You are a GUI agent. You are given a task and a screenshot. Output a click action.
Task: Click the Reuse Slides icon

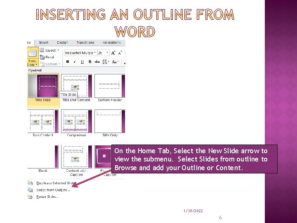(x=30, y=197)
